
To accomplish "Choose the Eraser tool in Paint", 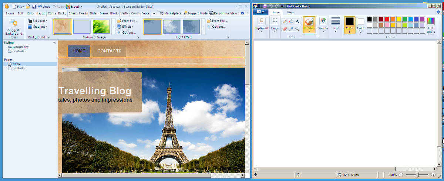I will click(x=285, y=29).
